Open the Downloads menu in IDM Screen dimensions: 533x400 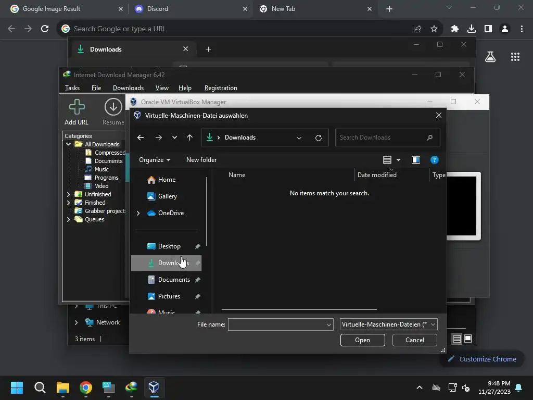click(128, 88)
